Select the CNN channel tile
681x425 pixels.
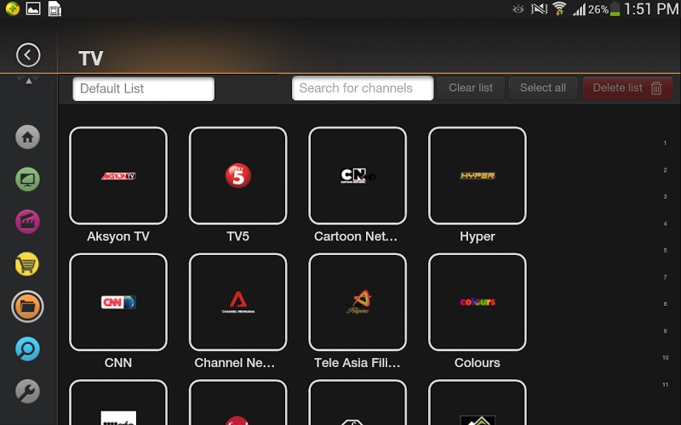[x=118, y=303]
